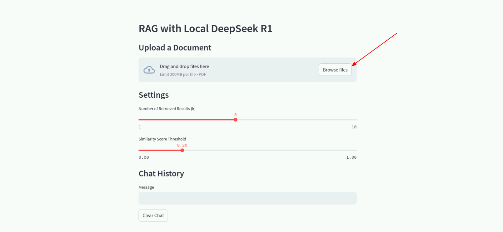Focus the Message input field
Image resolution: width=503 pixels, height=232 pixels.
click(247, 198)
